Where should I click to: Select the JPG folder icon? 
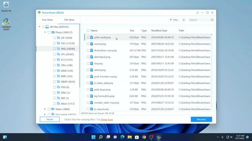[58, 54]
